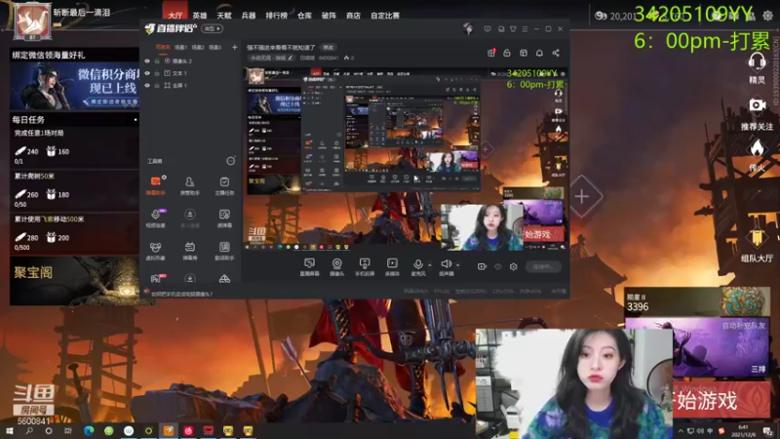This screenshot has width=780, height=439.
Task: Open the 工具箱 more options button
Action: pos(230,161)
